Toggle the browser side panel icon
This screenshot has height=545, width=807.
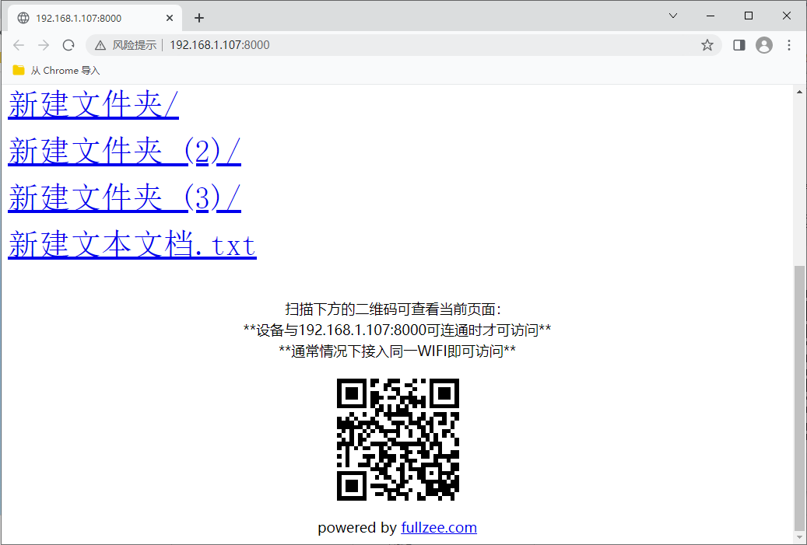[739, 45]
